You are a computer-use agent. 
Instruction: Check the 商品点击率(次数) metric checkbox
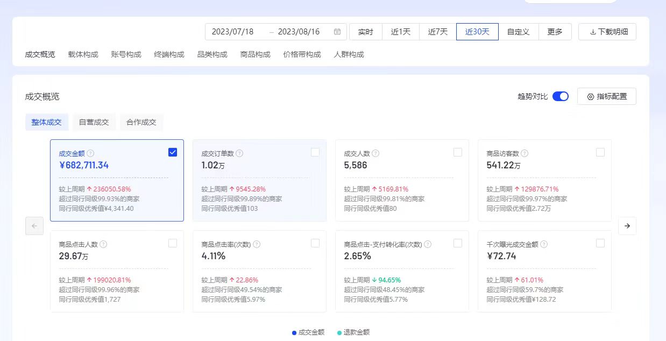tap(315, 243)
